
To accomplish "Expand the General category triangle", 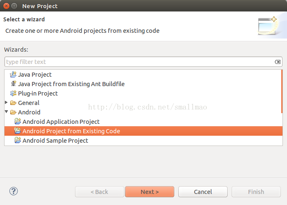I will (x=6, y=102).
